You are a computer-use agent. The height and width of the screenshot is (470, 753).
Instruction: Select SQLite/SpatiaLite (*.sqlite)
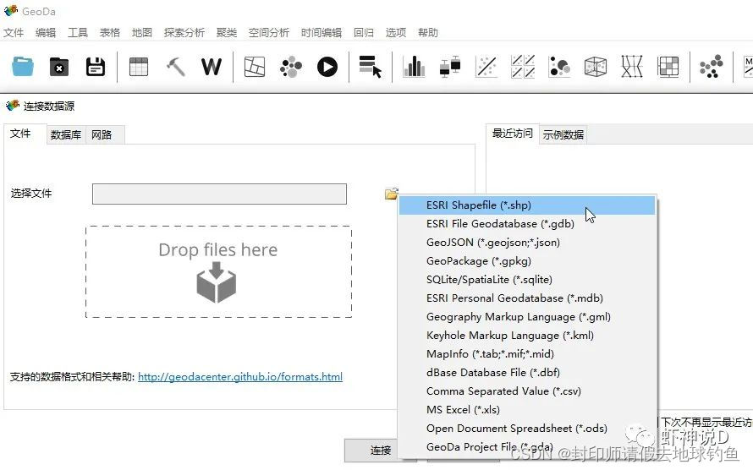click(x=527, y=280)
